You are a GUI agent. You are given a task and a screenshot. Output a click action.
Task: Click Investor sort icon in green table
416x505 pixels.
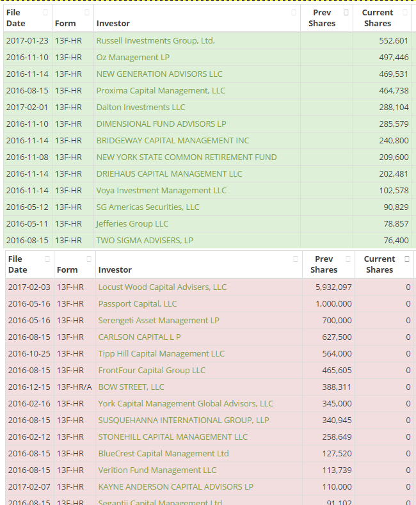tap(294, 13)
